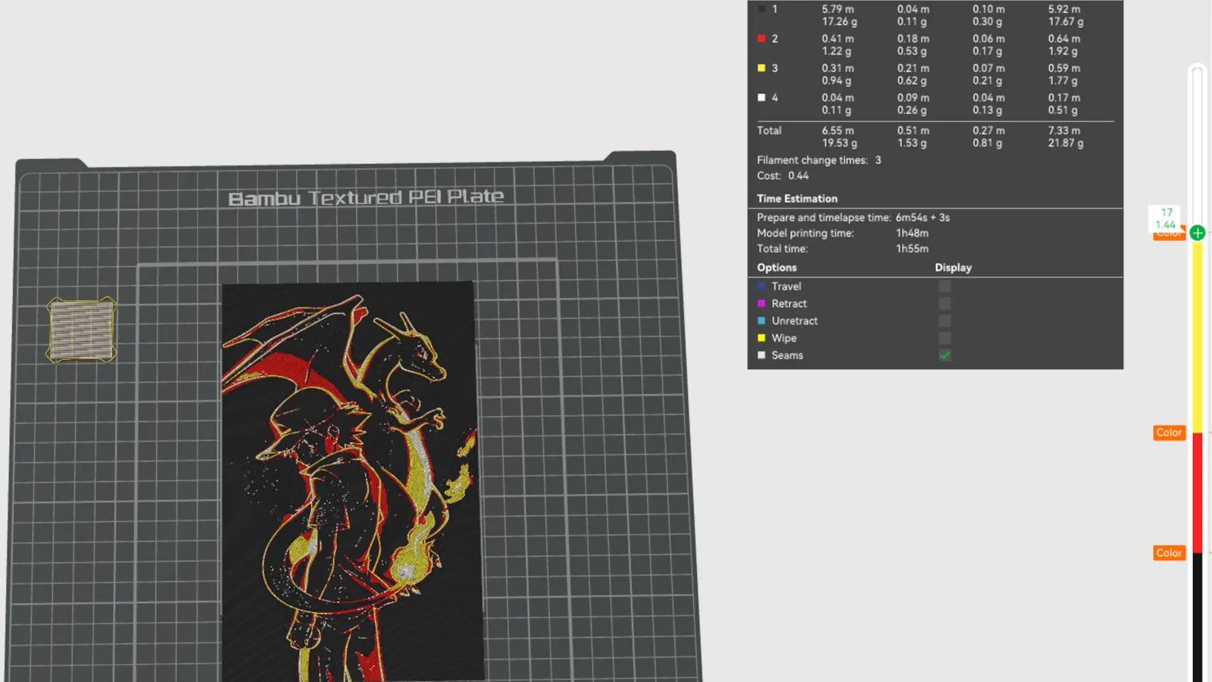Image resolution: width=1212 pixels, height=682 pixels.
Task: Click the yellow Wipe color indicator
Action: click(761, 338)
